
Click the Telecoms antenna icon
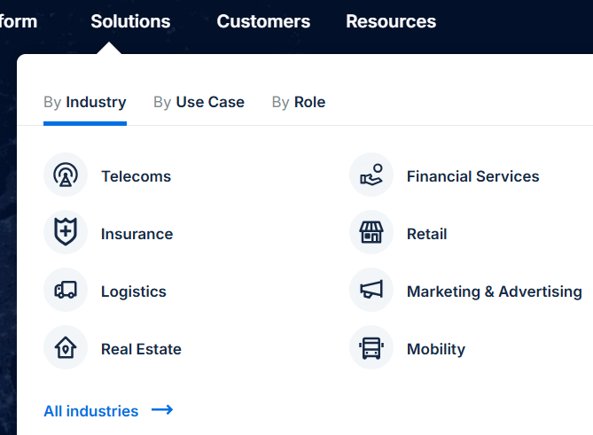point(65,175)
